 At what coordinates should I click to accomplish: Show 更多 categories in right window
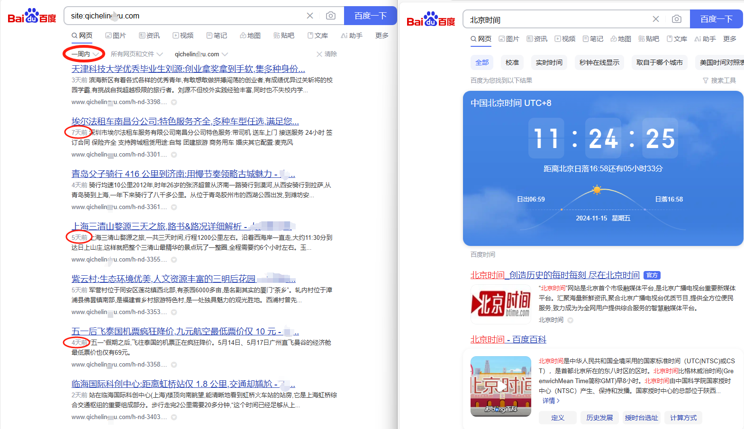point(730,39)
